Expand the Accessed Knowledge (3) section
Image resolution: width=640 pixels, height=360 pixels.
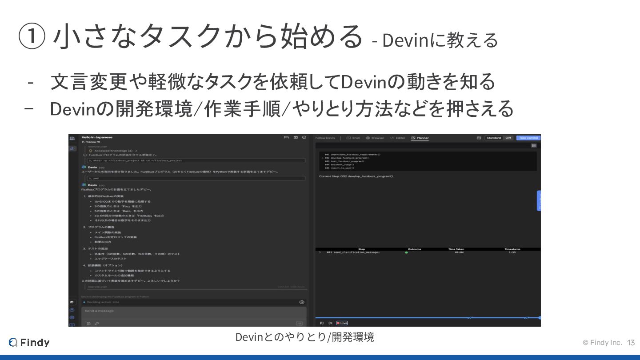coord(114,151)
